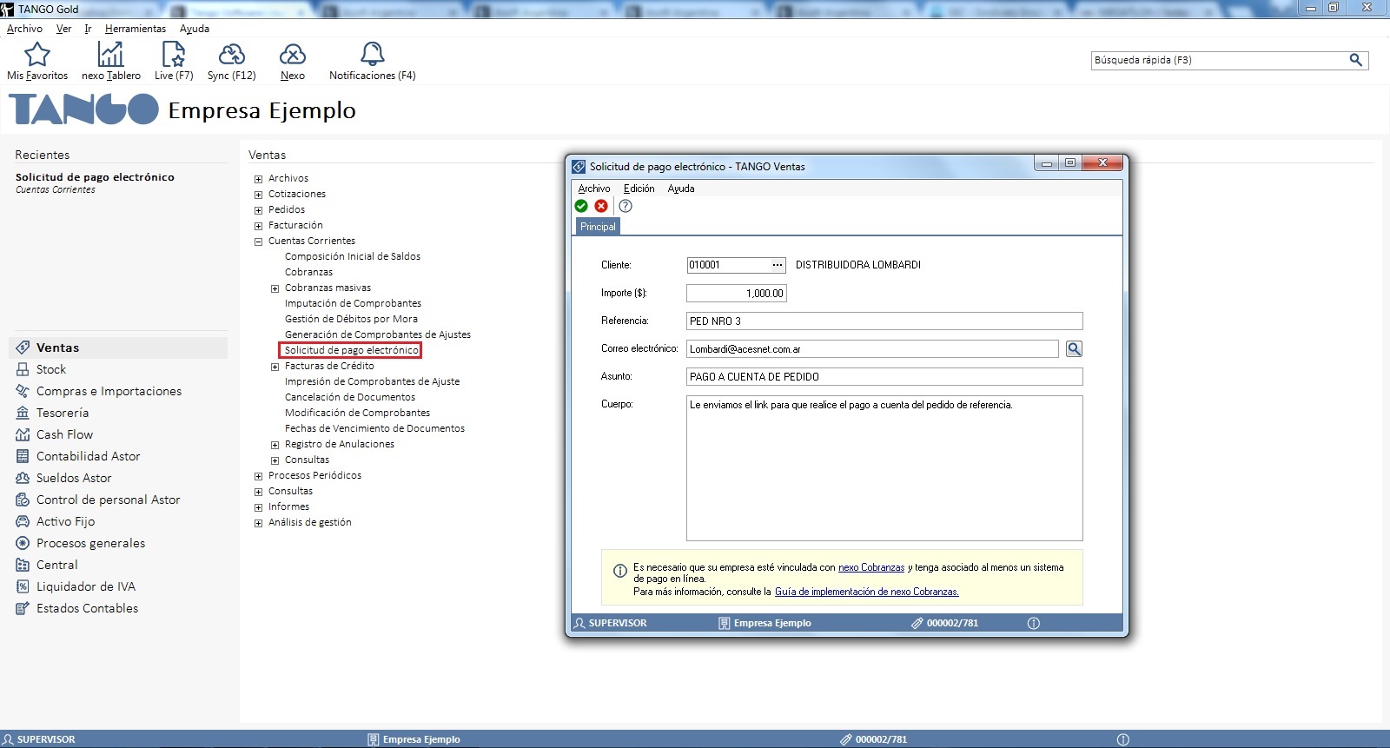The width and height of the screenshot is (1390, 748).
Task: Open Mis Favoritos star icon
Action: (37, 56)
